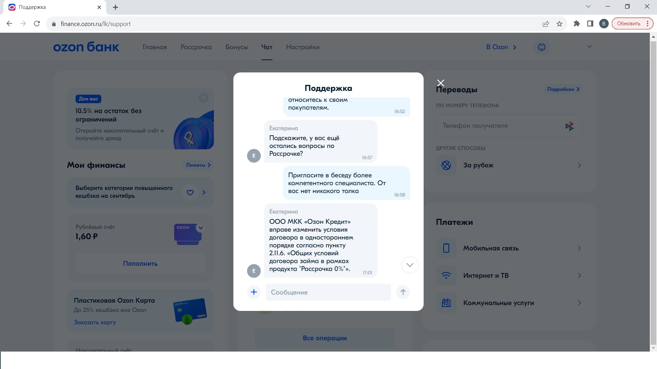Toggle the browser side panel icon

pyautogui.click(x=590, y=24)
